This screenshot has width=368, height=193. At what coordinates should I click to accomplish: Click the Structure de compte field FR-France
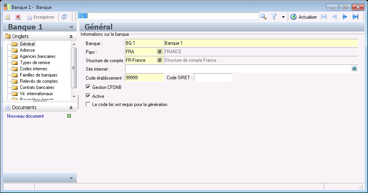(x=141, y=60)
